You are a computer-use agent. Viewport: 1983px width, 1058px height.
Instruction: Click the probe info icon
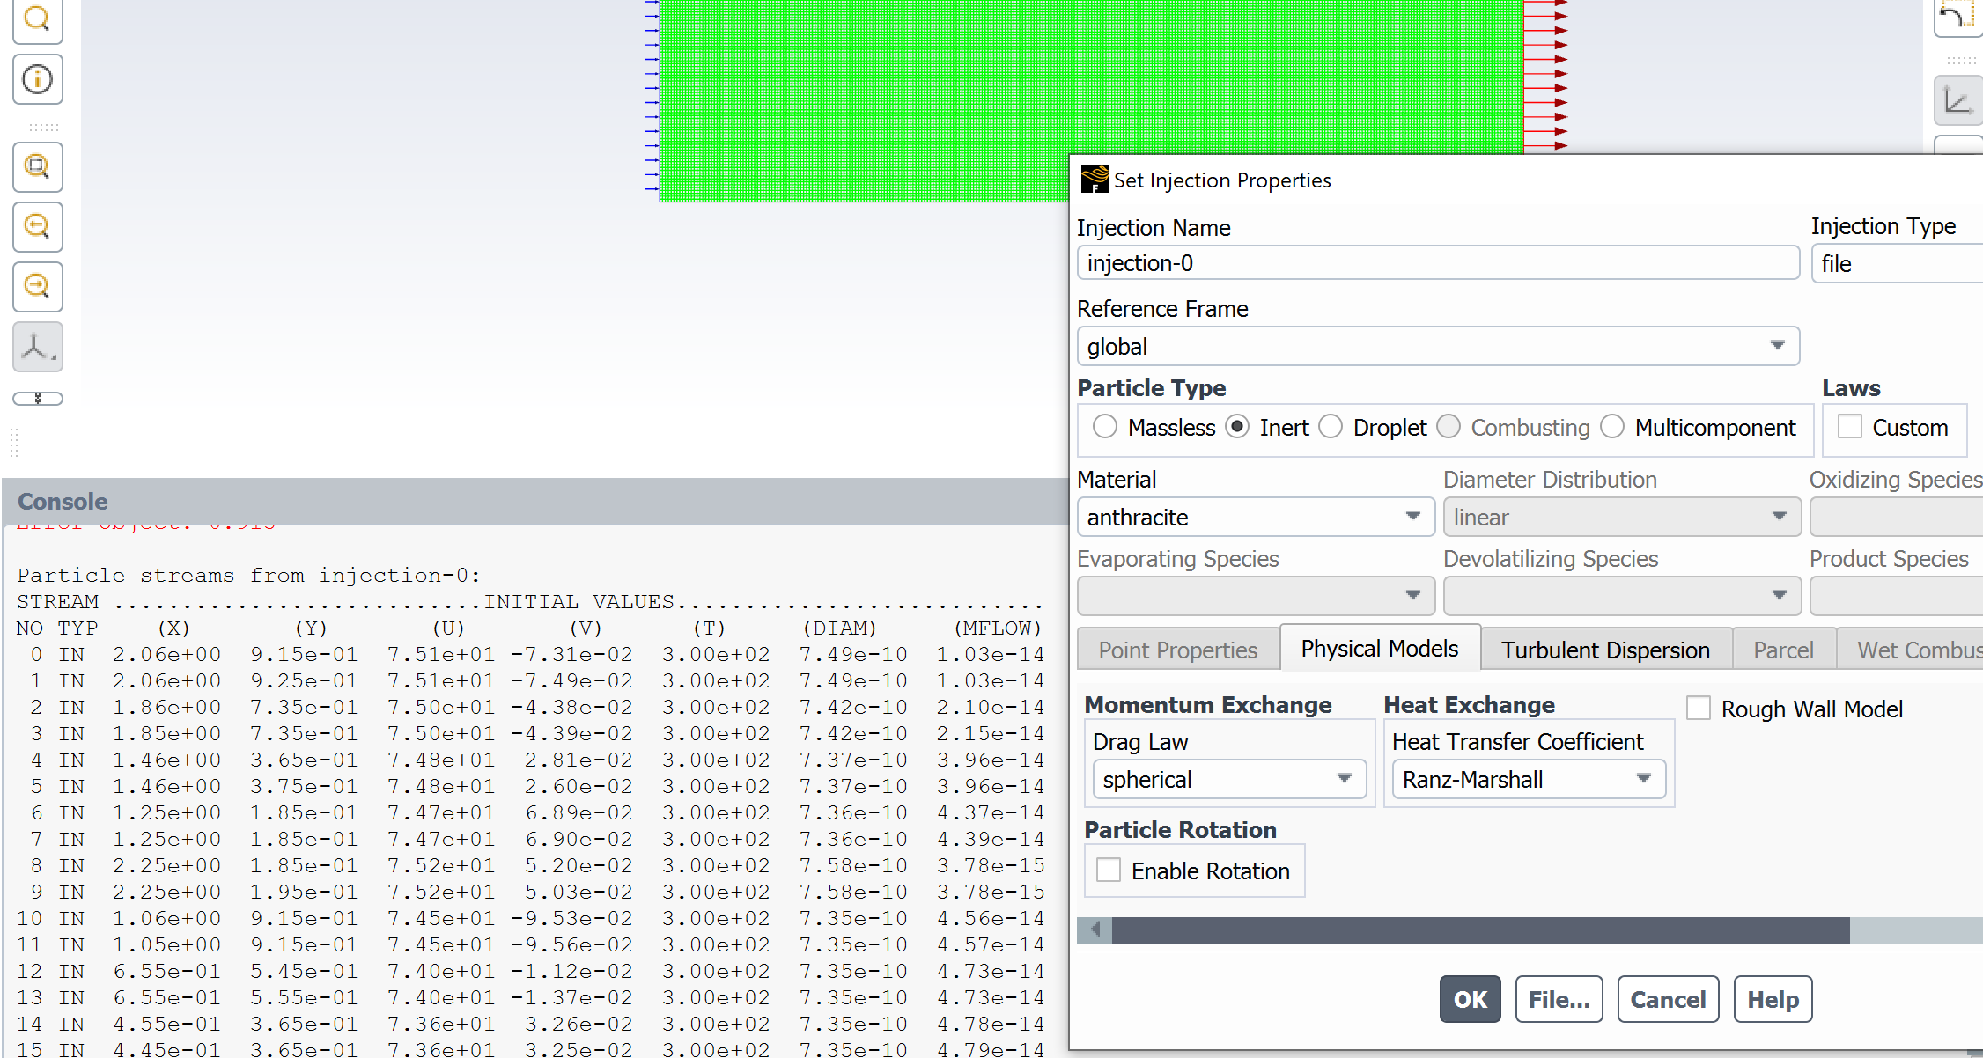pyautogui.click(x=37, y=79)
